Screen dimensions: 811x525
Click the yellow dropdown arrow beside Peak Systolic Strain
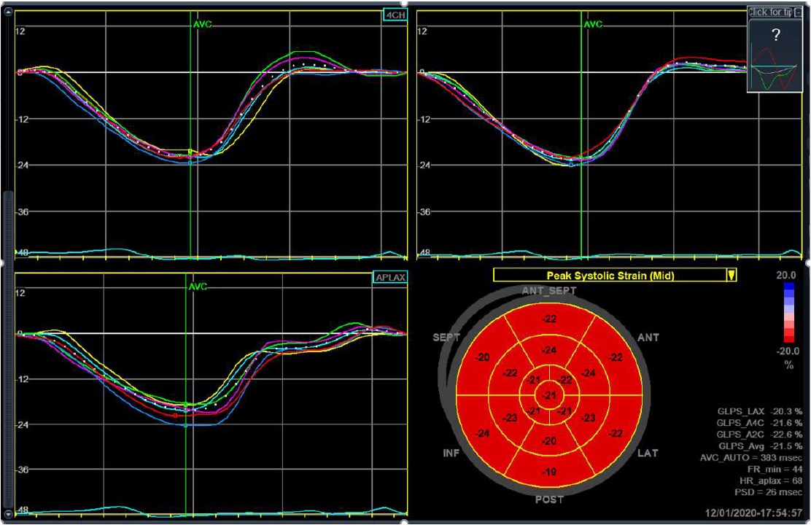(x=731, y=275)
